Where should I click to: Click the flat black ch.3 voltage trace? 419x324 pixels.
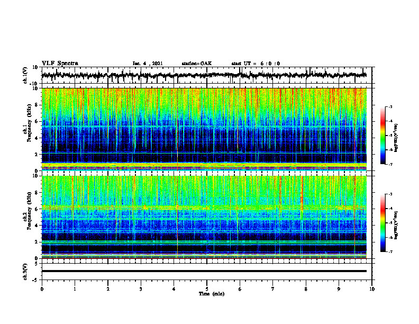(x=204, y=271)
